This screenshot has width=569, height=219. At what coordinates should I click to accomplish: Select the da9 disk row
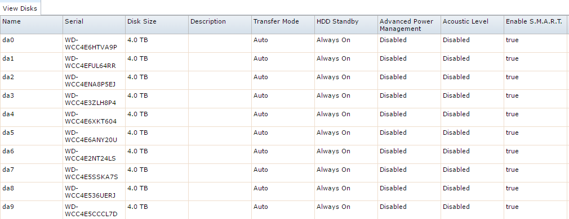pos(284,210)
